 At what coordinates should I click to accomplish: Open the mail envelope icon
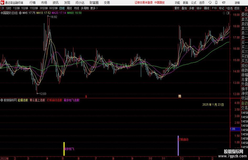(x=224, y=3)
